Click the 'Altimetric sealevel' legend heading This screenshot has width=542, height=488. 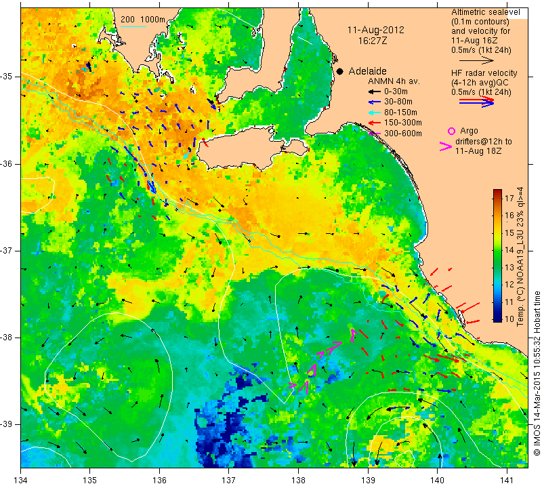[x=486, y=12]
